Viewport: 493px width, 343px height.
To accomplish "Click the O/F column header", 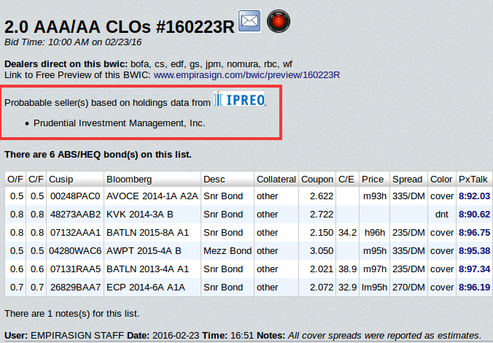I will pos(15,179).
